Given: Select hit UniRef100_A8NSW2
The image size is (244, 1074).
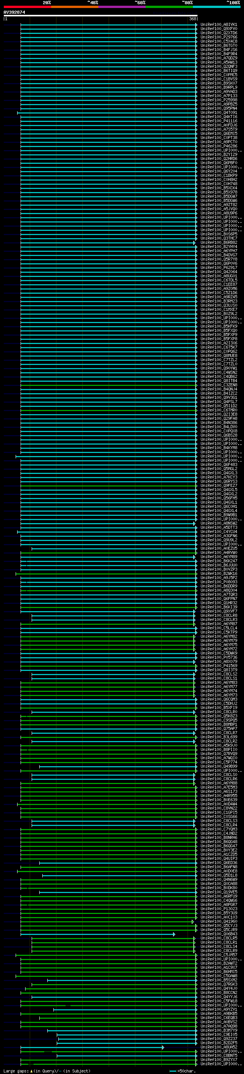Looking at the screenshot, I should pyautogui.click(x=218, y=523).
